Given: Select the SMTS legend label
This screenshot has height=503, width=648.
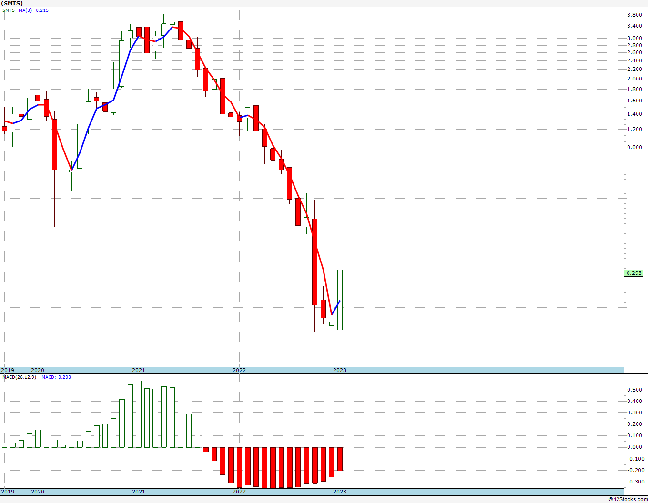Looking at the screenshot, I should [9, 10].
